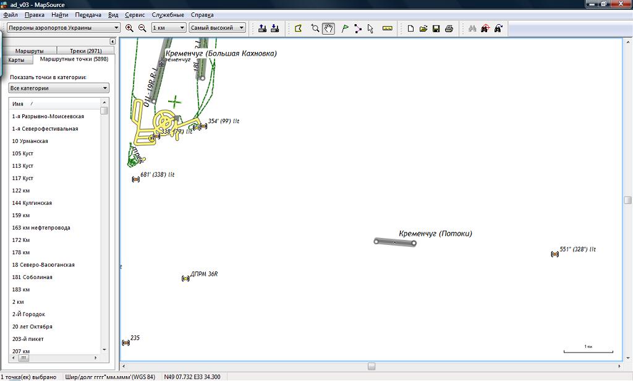
Task: Select the arrow selection tool
Action: coord(370,28)
